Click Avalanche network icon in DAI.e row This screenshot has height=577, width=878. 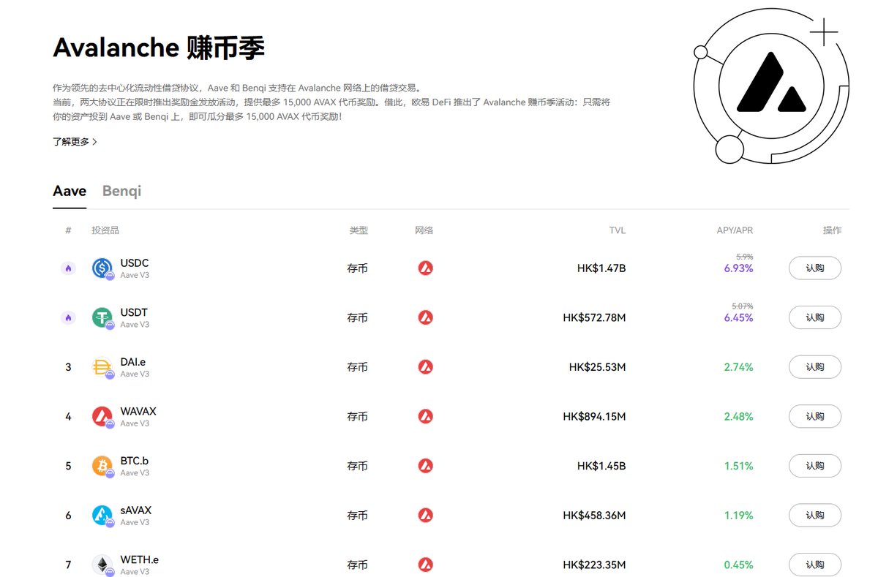pos(425,367)
